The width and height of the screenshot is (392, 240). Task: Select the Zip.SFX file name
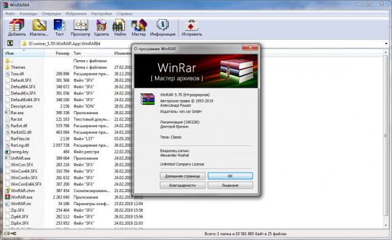pos(18,210)
